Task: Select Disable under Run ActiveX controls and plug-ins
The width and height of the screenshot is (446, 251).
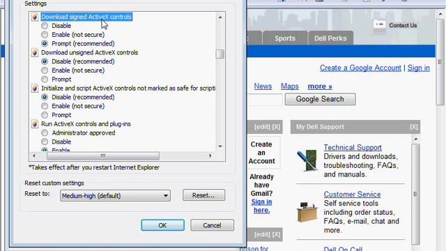Action: [45, 142]
